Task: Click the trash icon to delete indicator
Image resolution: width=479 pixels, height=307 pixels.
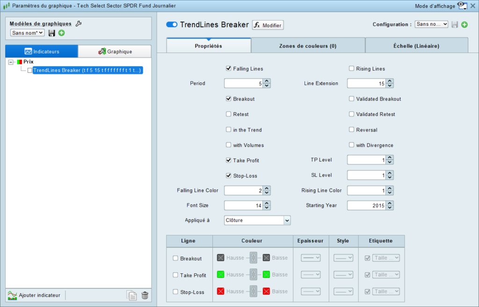Action: pos(145,295)
